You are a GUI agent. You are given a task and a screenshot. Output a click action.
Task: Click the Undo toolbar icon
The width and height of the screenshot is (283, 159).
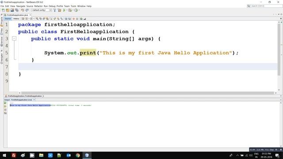(23, 10)
